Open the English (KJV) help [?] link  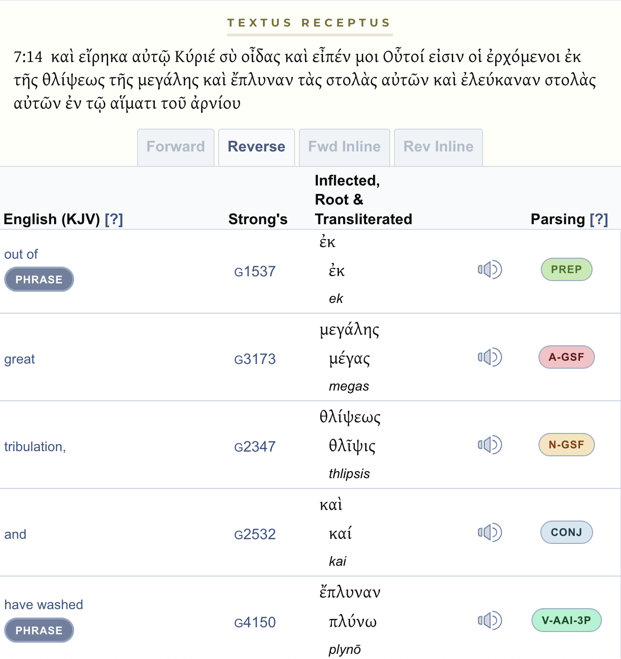114,219
